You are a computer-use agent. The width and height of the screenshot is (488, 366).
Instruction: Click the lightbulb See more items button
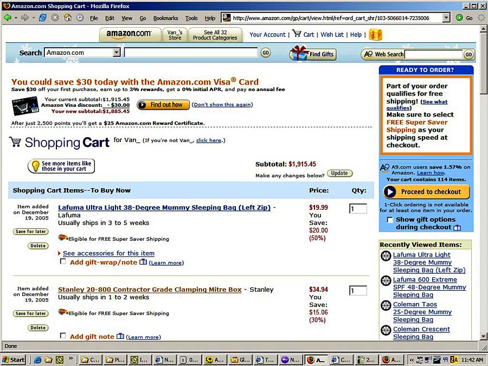[x=61, y=166]
